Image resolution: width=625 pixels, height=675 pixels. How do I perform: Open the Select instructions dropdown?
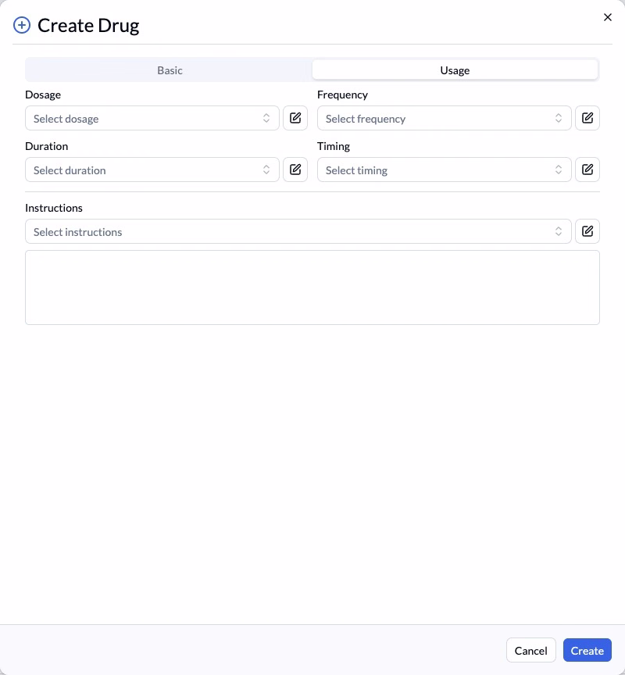(298, 231)
